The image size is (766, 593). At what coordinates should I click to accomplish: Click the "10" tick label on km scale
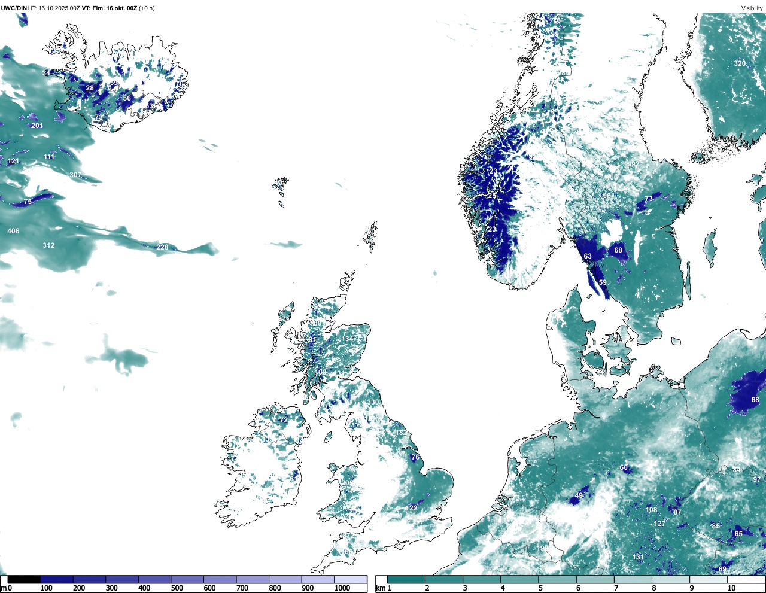pos(731,588)
